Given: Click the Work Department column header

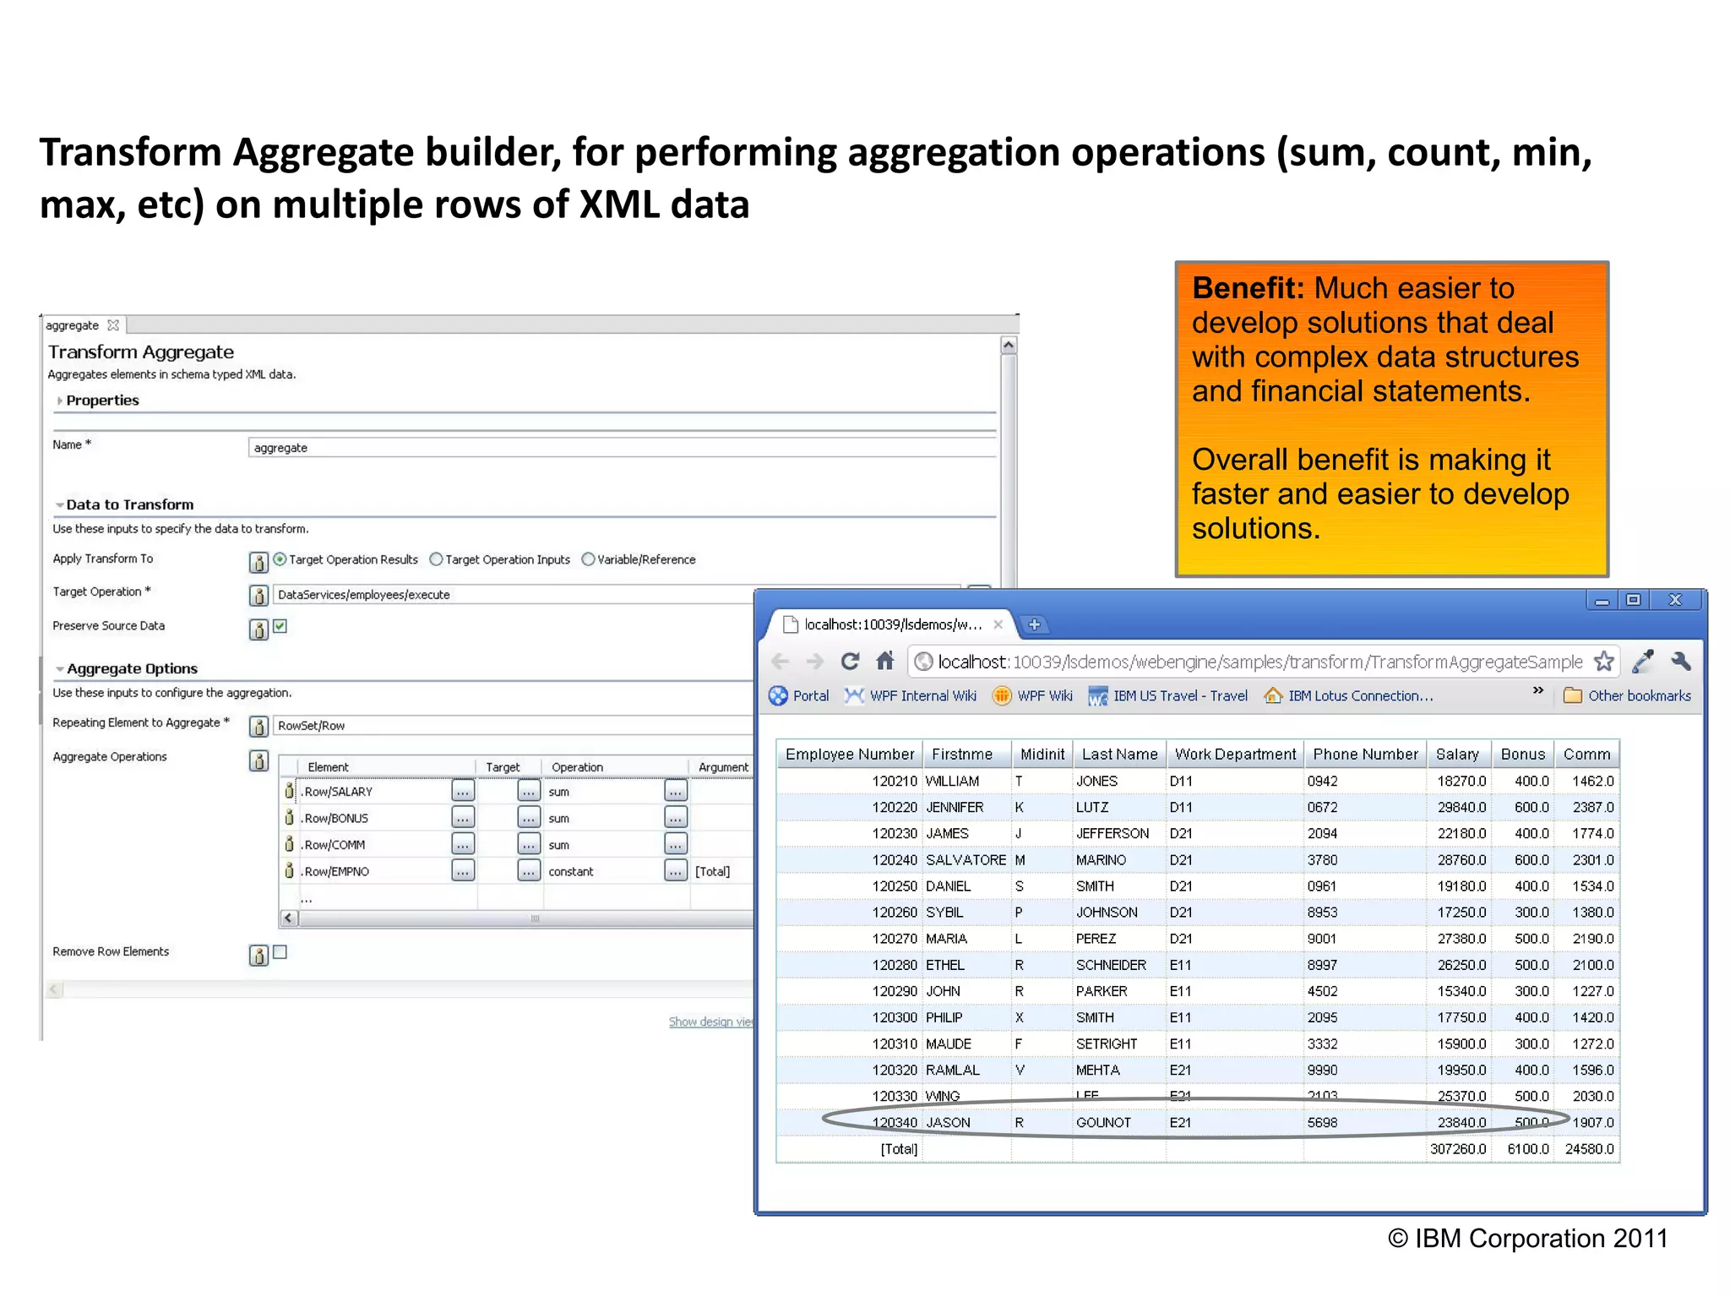Looking at the screenshot, I should [1235, 754].
